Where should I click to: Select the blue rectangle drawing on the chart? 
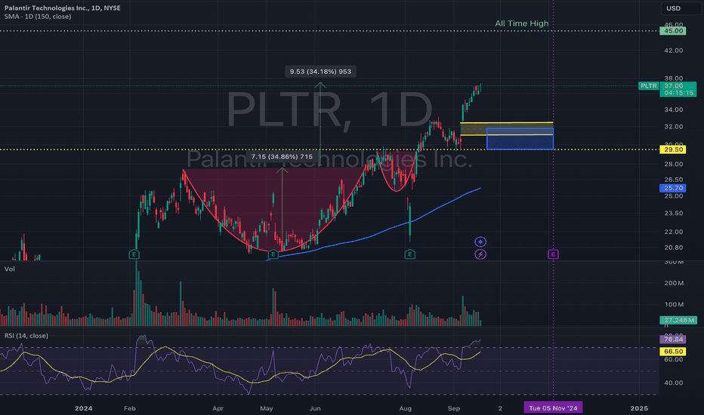click(520, 139)
